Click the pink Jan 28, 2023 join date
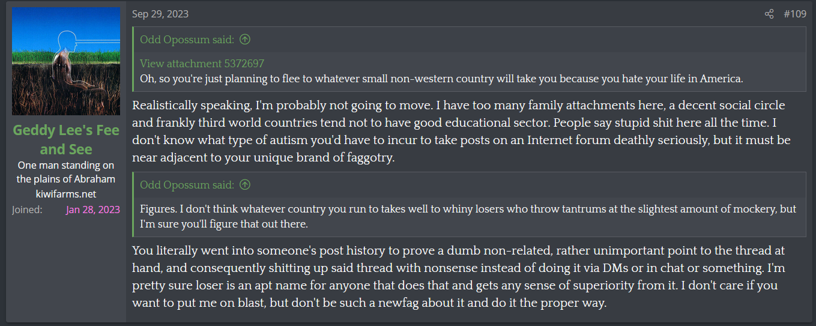 [93, 210]
